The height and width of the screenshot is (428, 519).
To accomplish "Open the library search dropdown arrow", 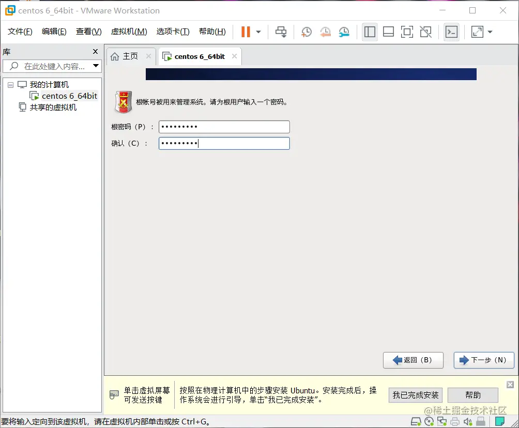I will 96,66.
